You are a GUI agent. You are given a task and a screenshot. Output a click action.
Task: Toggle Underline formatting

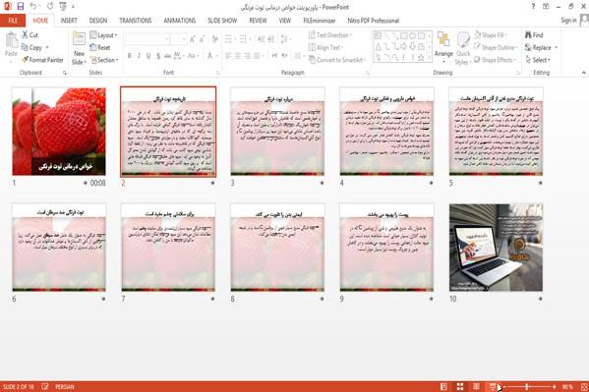click(148, 56)
